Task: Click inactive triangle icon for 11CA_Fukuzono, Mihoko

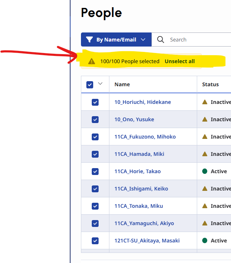Action: coord(205,136)
